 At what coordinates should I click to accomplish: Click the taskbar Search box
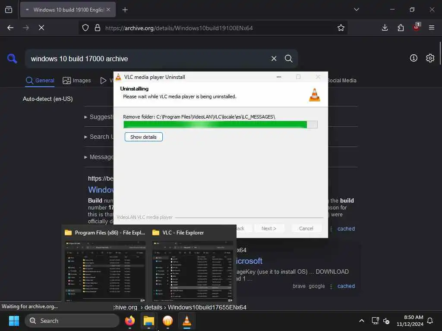click(x=72, y=321)
